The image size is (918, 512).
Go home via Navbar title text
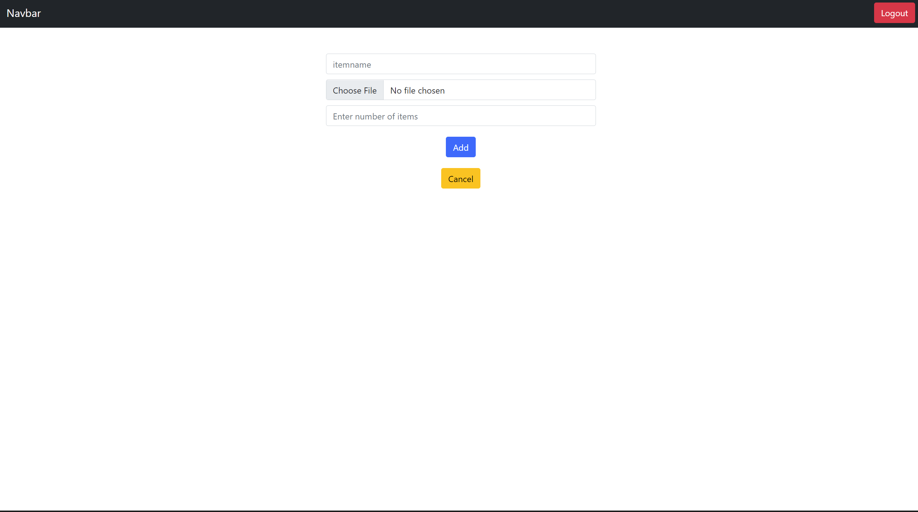[x=24, y=13]
